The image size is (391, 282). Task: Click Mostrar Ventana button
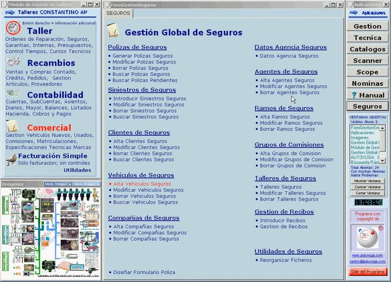click(367, 181)
